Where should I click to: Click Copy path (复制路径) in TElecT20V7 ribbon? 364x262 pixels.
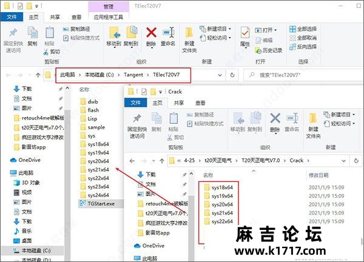point(76,29)
